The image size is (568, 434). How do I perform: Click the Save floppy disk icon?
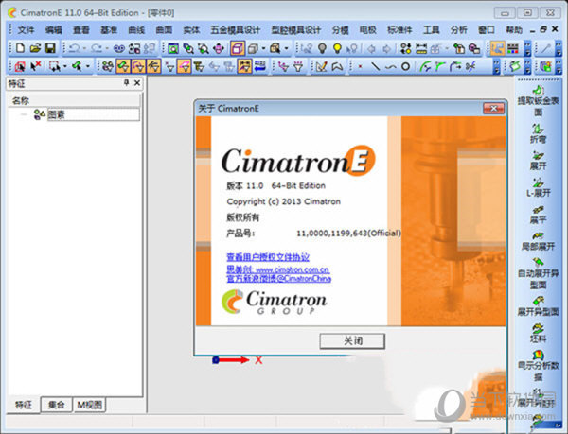50,48
